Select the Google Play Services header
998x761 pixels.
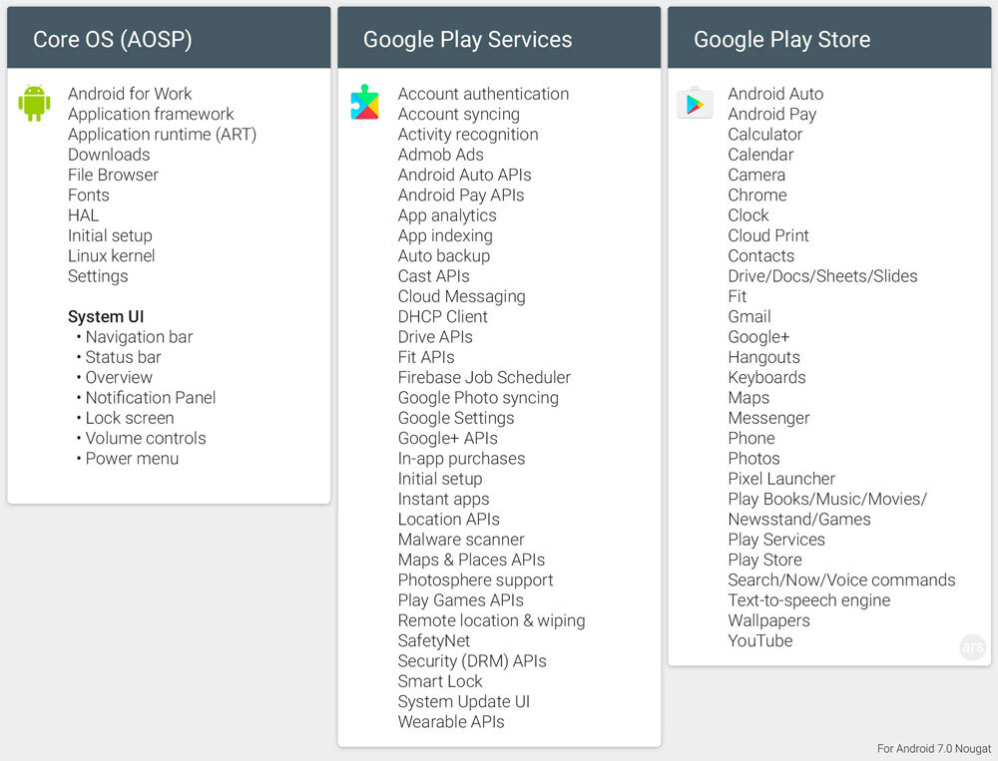pyautogui.click(x=499, y=38)
